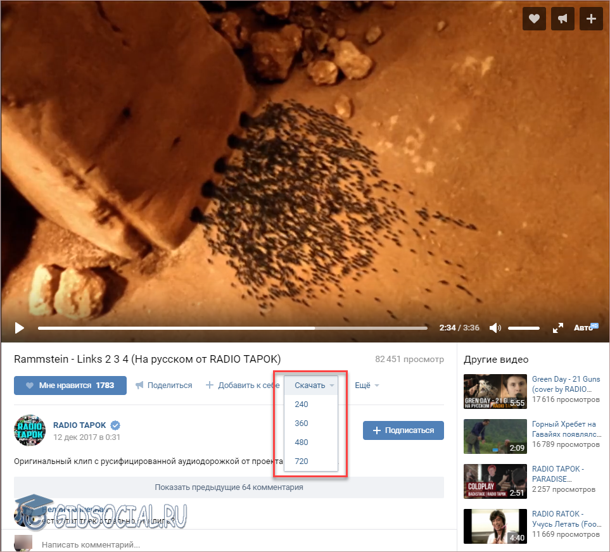
Task: Click the plus icon on video overlay
Action: pyautogui.click(x=591, y=19)
